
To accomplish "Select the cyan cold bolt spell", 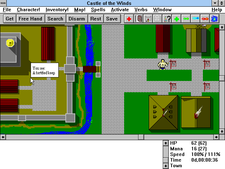I will pyautogui.click(x=195, y=19).
